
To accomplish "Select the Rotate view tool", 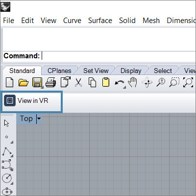I will [x=147, y=82].
